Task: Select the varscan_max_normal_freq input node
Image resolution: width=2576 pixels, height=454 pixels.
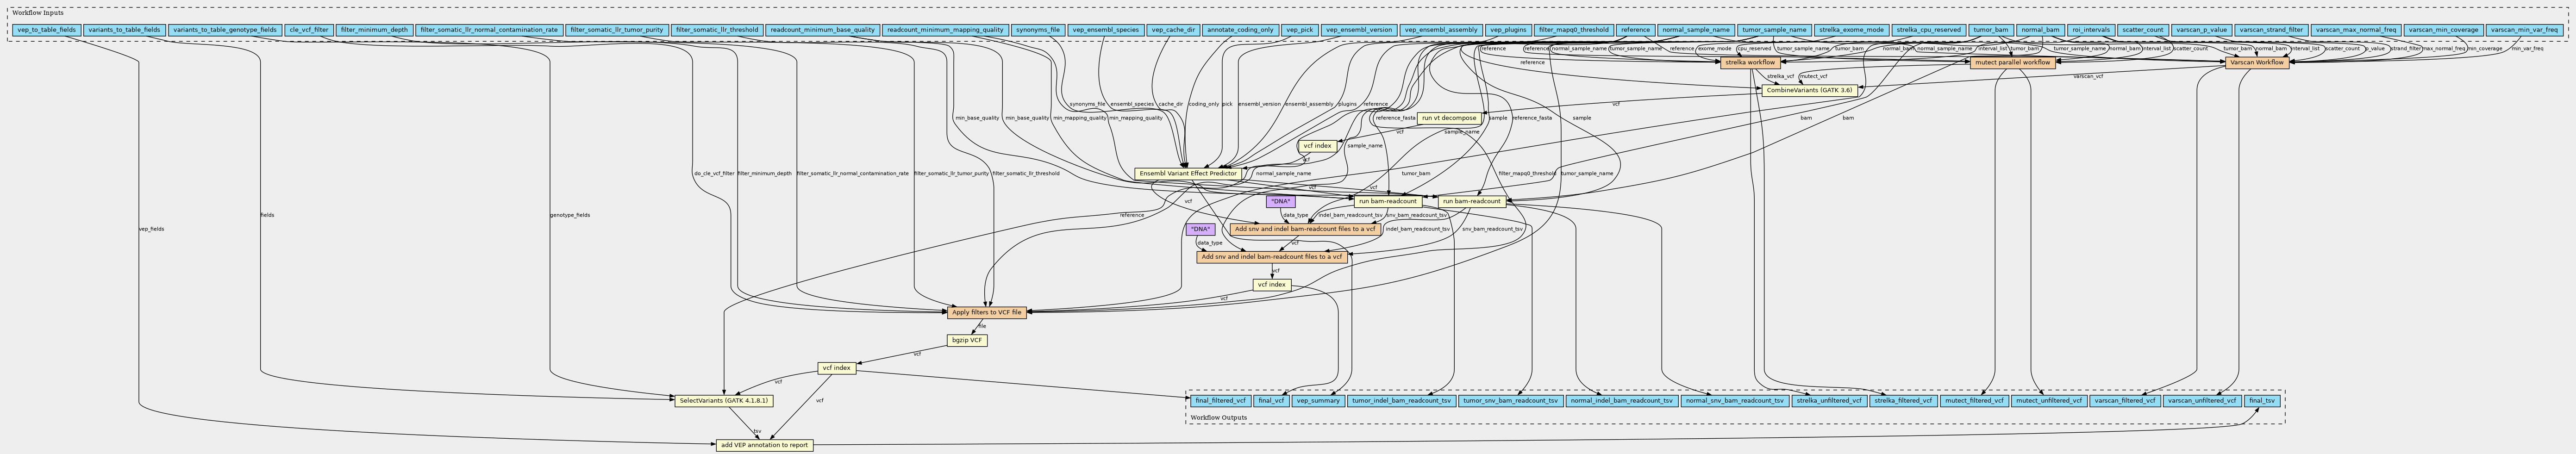Action: pos(2355,30)
